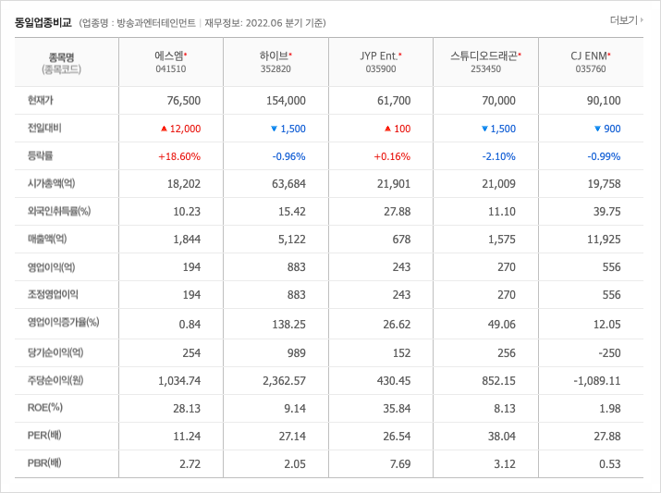
Task: Click the 전일대비 row label
Action: [44, 128]
